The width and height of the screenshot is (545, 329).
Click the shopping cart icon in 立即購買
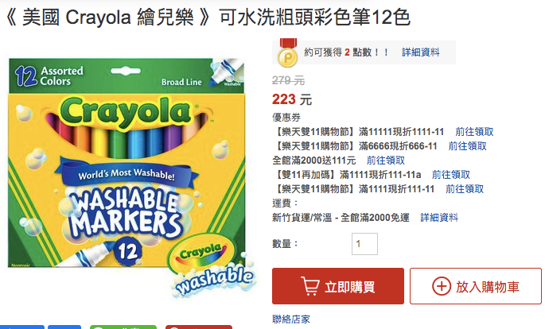click(x=309, y=286)
